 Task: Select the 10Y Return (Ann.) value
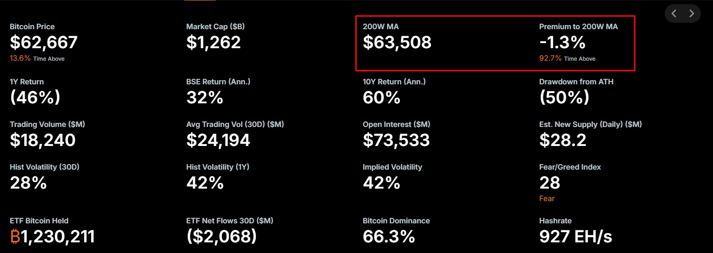pyautogui.click(x=381, y=98)
